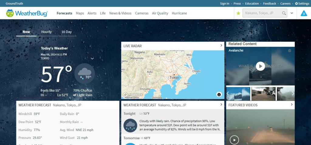Screen dimensions: 311x145
Task: Open the Air Quality menu
Action: pyautogui.click(x=160, y=13)
